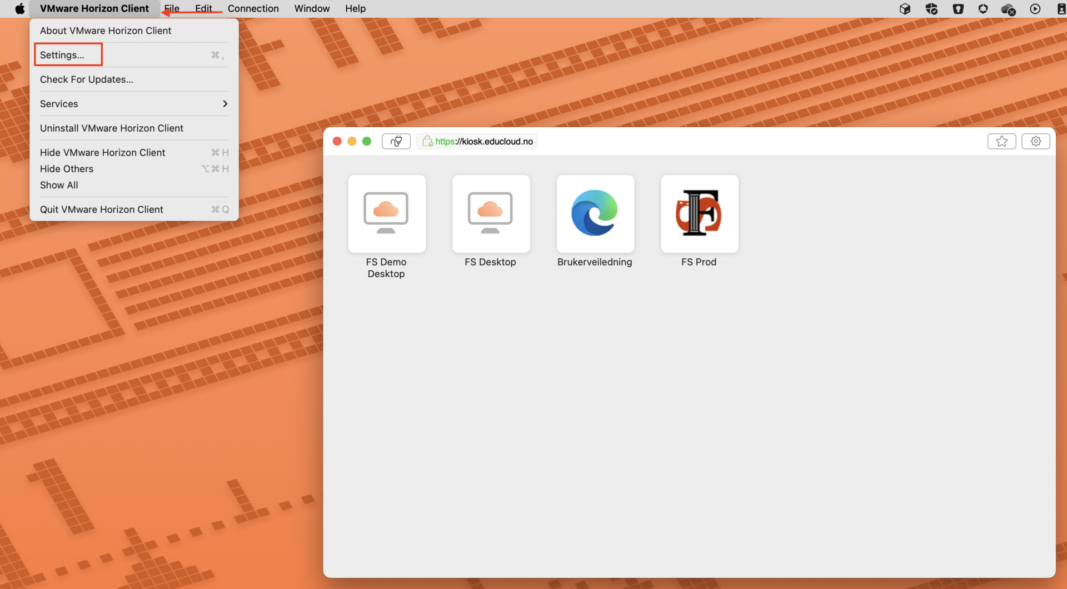This screenshot has width=1067, height=589.
Task: Open the Brukerveiledning Edge shortcut
Action: [595, 214]
